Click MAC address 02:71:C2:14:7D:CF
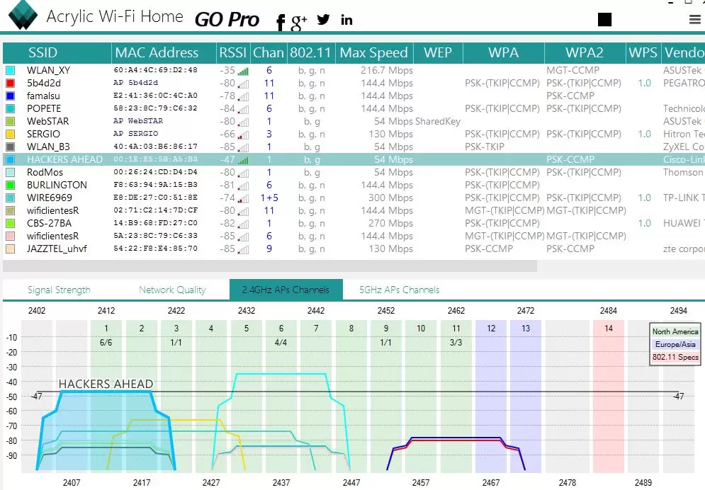The image size is (705, 490). pyautogui.click(x=156, y=210)
